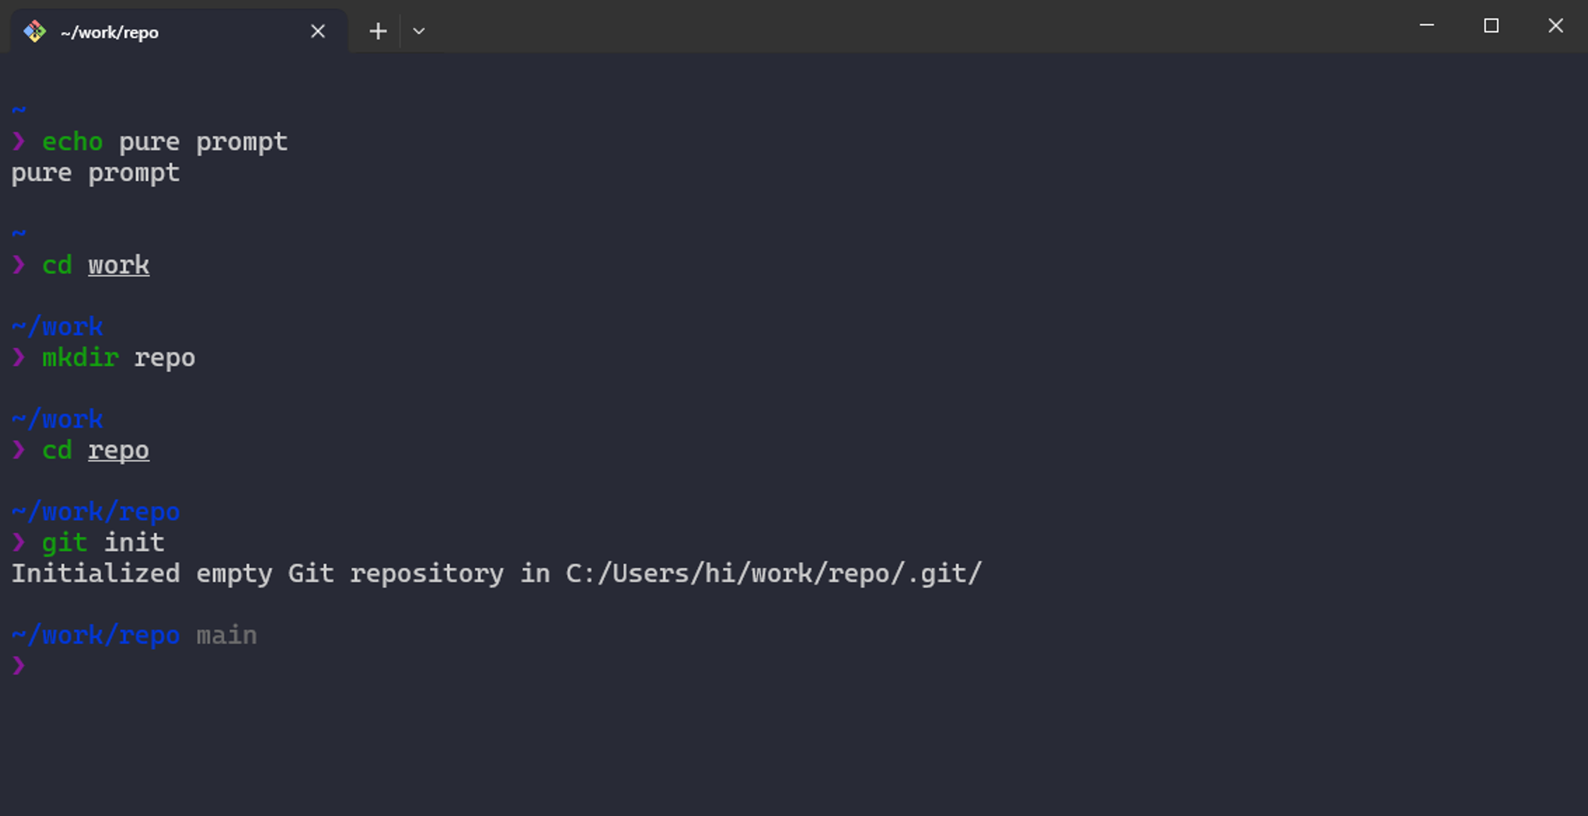
Task: Click the pure prompt output text
Action: click(95, 172)
